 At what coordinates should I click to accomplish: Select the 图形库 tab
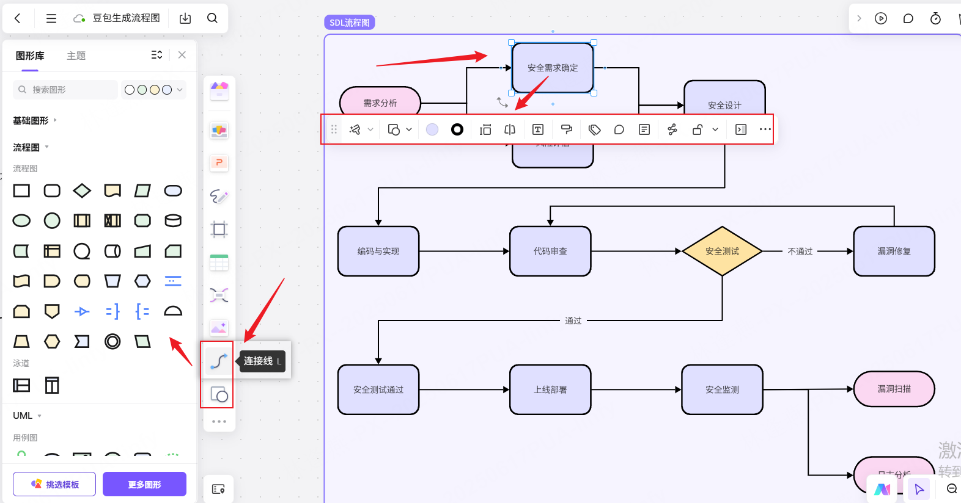click(x=30, y=56)
